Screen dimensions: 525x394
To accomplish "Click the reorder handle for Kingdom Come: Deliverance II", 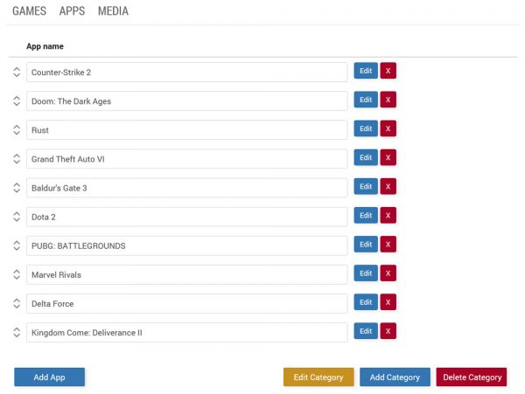I will (17, 332).
